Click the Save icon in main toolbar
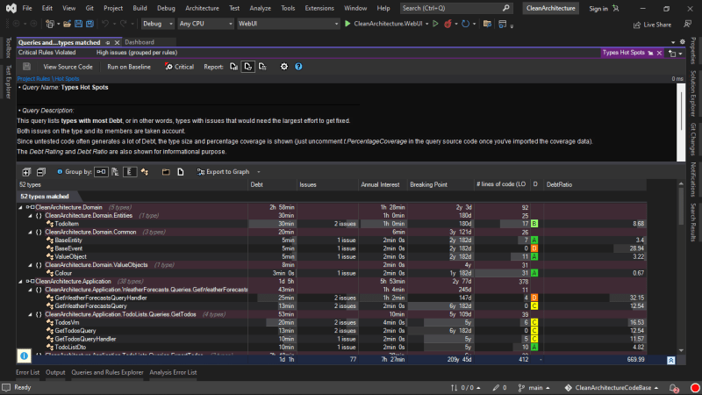Viewport: 702px width, 395px height. coord(78,24)
